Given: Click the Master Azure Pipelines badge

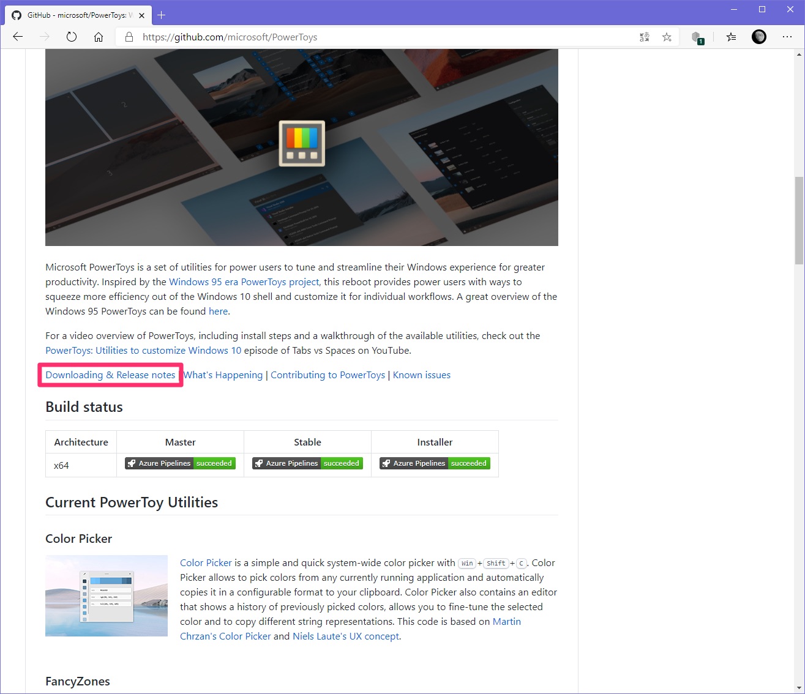Looking at the screenshot, I should (180, 463).
